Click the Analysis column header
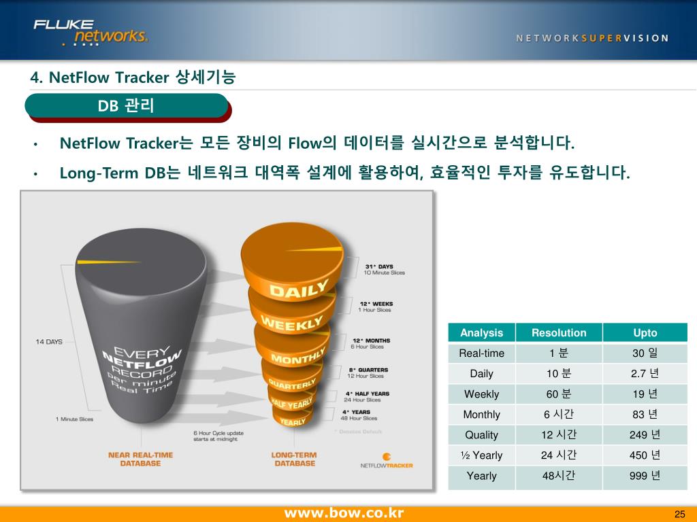The width and height of the screenshot is (697, 522). (x=481, y=332)
